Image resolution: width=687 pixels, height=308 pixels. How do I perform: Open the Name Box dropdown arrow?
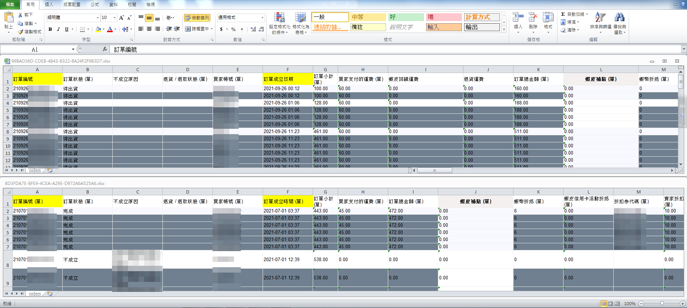click(73, 49)
